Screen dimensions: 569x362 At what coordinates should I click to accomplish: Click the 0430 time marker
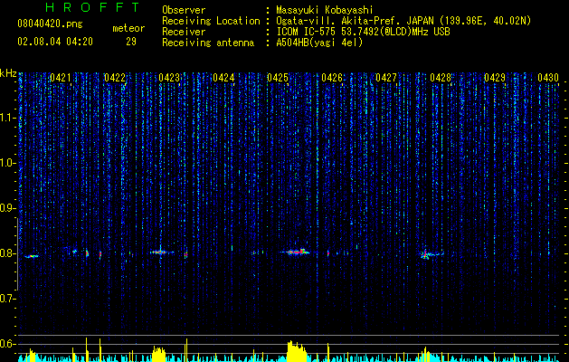click(x=548, y=78)
